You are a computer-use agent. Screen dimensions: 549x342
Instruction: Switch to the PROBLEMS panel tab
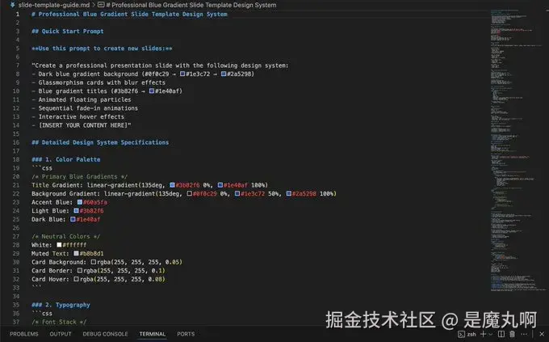point(23,334)
